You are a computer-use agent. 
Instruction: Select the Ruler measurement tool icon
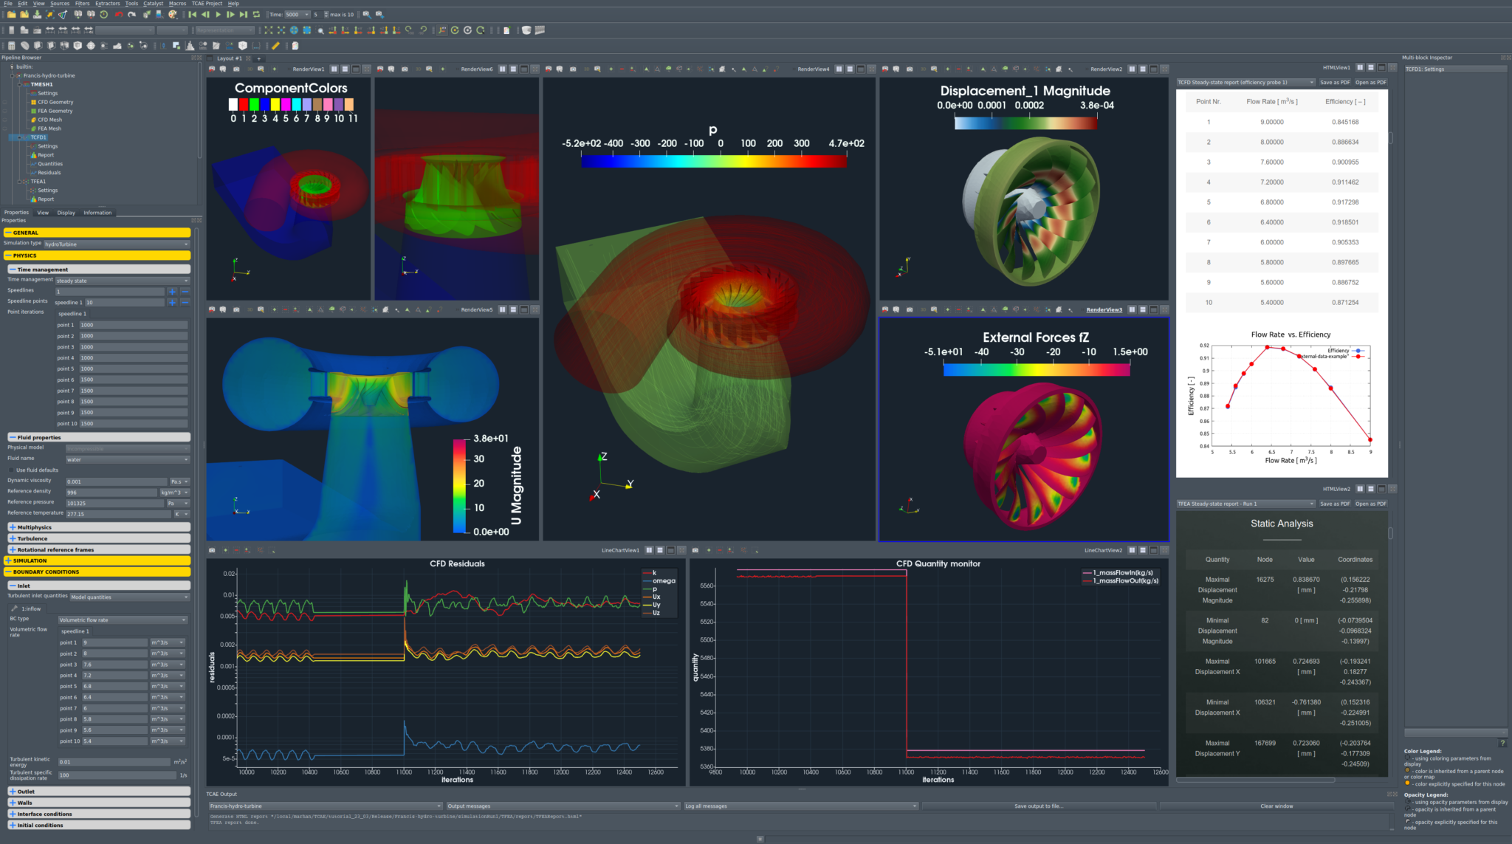tap(276, 45)
